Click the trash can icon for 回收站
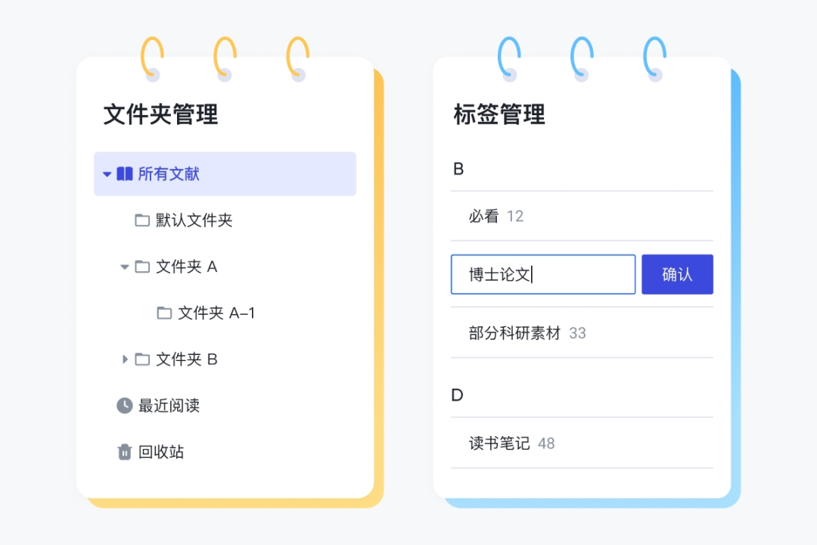The height and width of the screenshot is (545, 817). click(x=125, y=452)
